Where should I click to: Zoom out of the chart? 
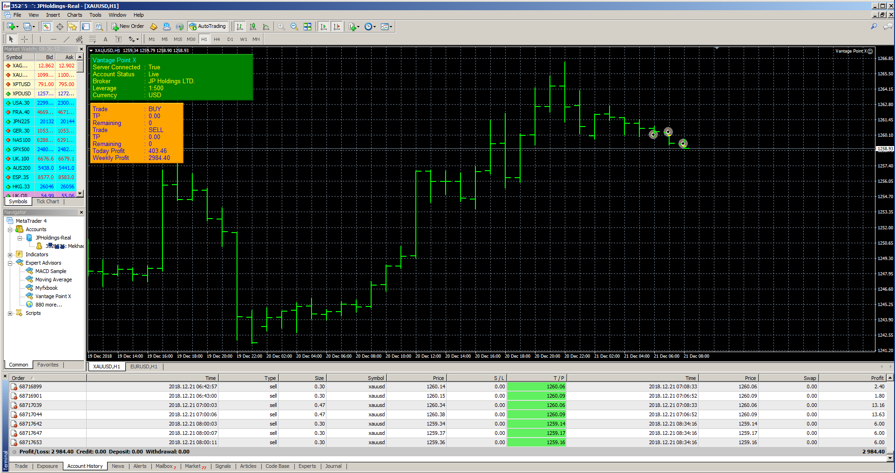click(294, 27)
